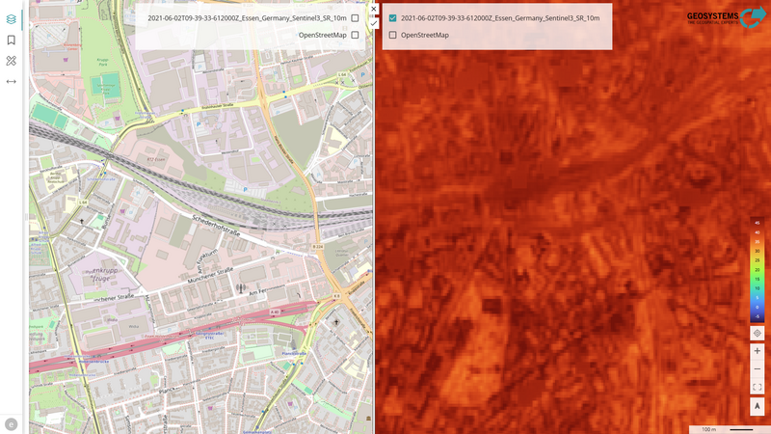
Task: Zoom out on the map
Action: pyautogui.click(x=758, y=369)
